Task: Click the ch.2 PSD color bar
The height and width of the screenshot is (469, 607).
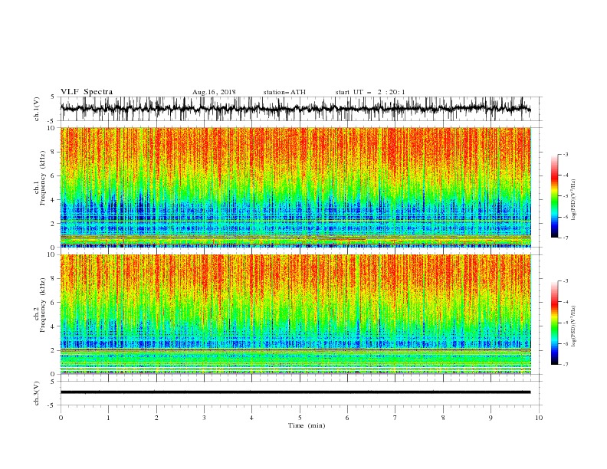Action: (554, 323)
